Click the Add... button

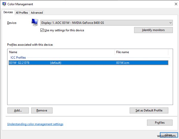pyautogui.click(x=18, y=110)
